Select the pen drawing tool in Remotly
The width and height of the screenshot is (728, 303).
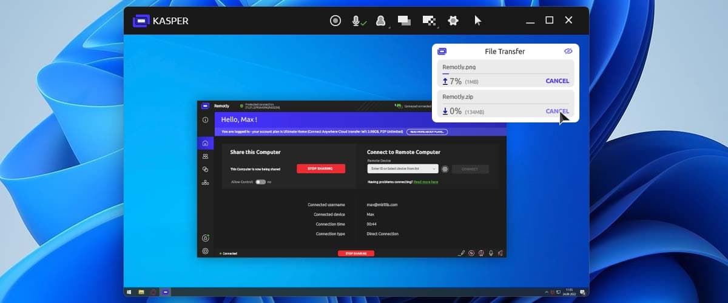(x=462, y=253)
